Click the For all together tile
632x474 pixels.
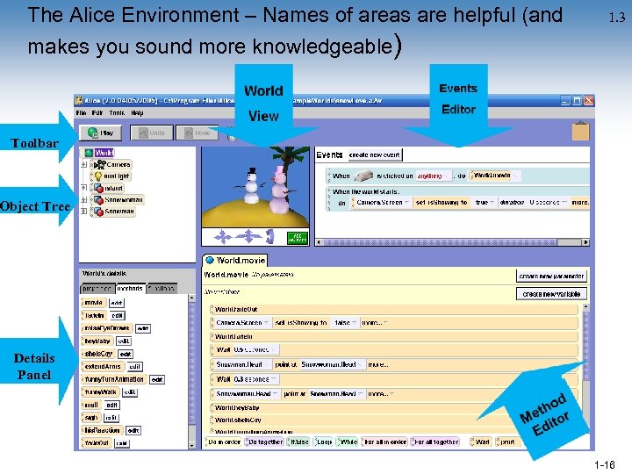435,442
